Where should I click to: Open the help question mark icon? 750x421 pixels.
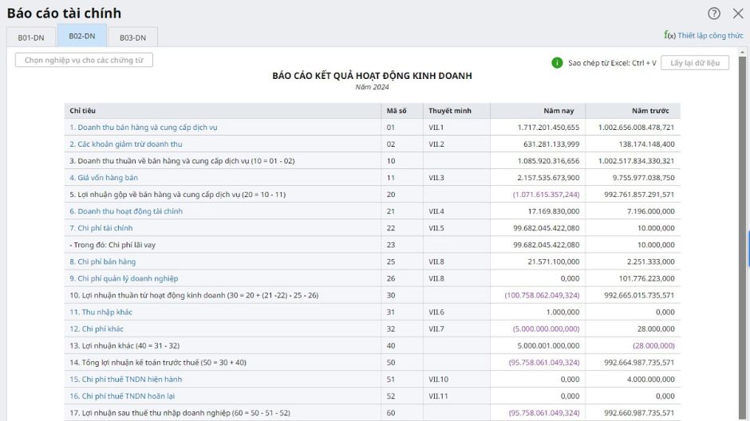[x=713, y=14]
